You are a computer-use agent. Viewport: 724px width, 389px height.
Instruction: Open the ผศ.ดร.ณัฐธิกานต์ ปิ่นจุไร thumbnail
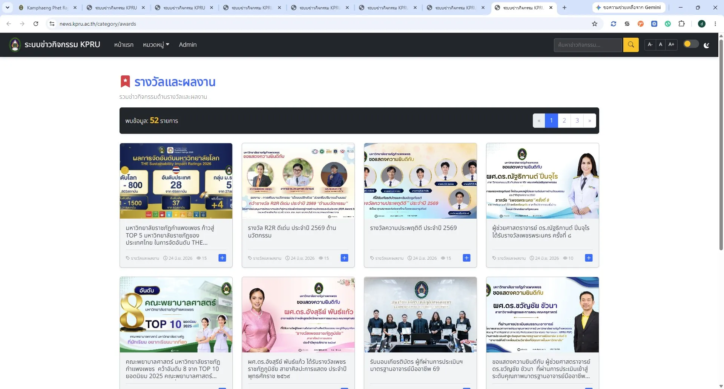(x=543, y=181)
